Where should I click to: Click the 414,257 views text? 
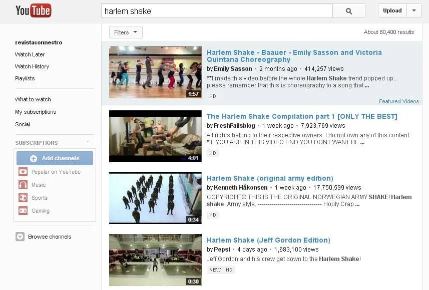324,69
